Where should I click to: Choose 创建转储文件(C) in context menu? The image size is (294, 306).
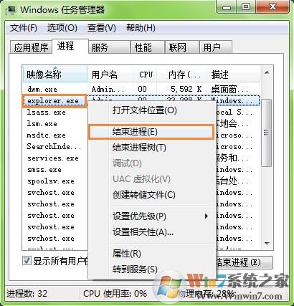152,195
